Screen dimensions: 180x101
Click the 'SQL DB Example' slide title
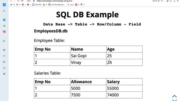click(87, 15)
